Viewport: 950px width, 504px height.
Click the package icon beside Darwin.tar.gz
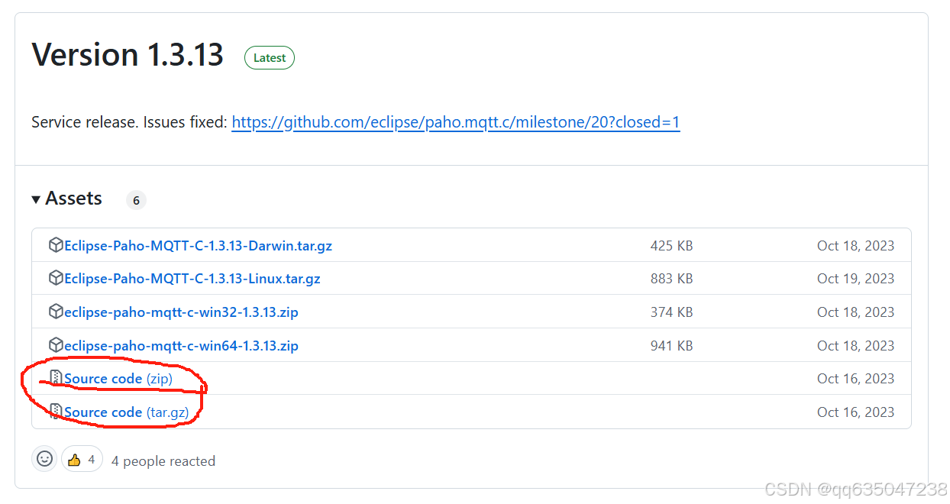coord(56,245)
